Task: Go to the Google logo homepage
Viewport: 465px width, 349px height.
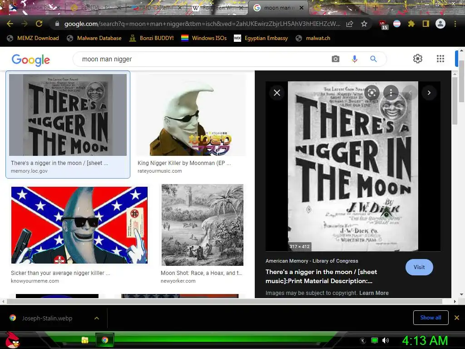Action: click(x=31, y=60)
